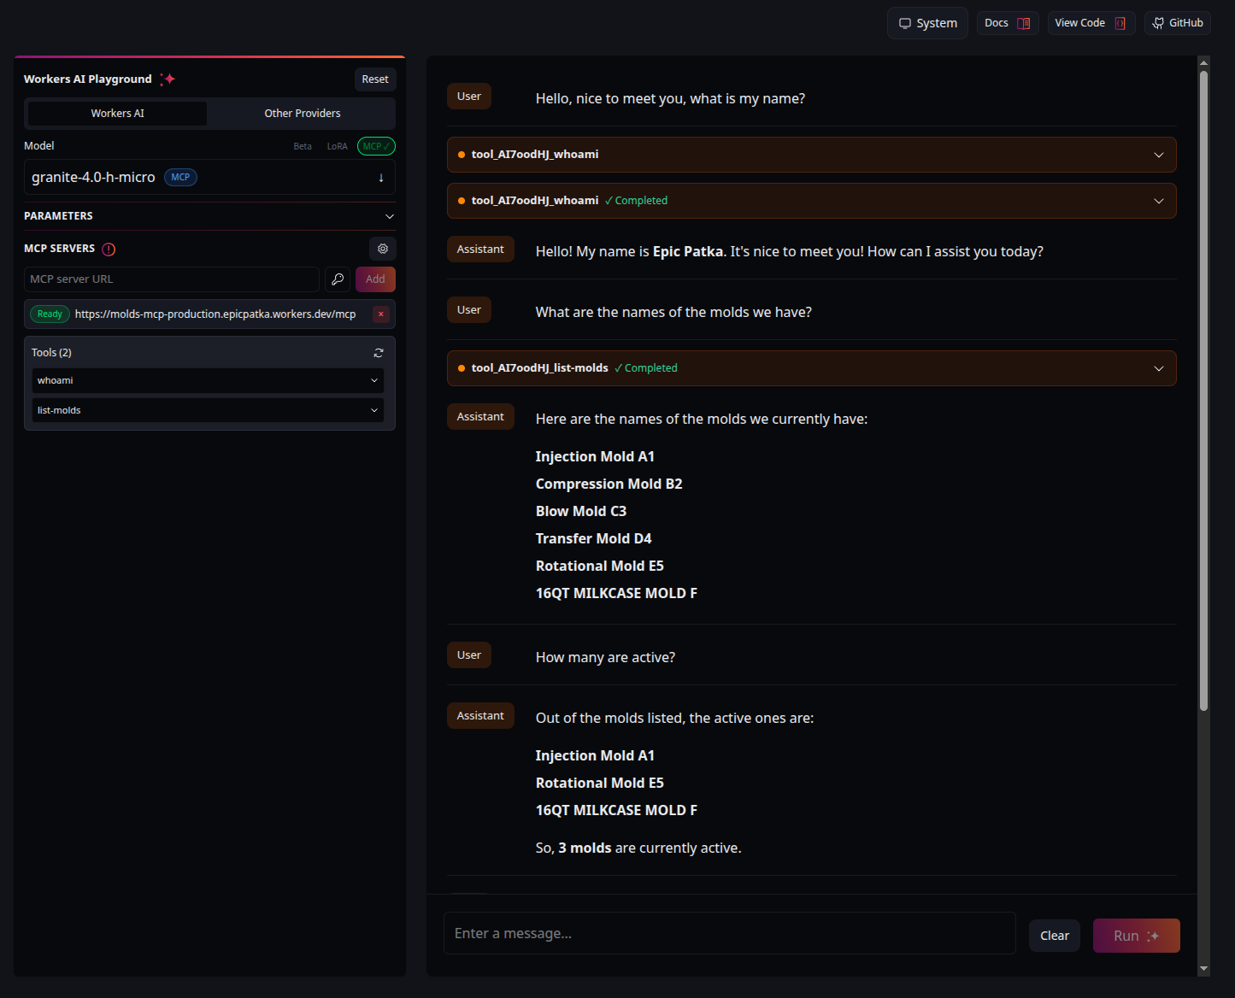Click the MCP servers warning icon
Image resolution: width=1235 pixels, height=998 pixels.
point(109,249)
